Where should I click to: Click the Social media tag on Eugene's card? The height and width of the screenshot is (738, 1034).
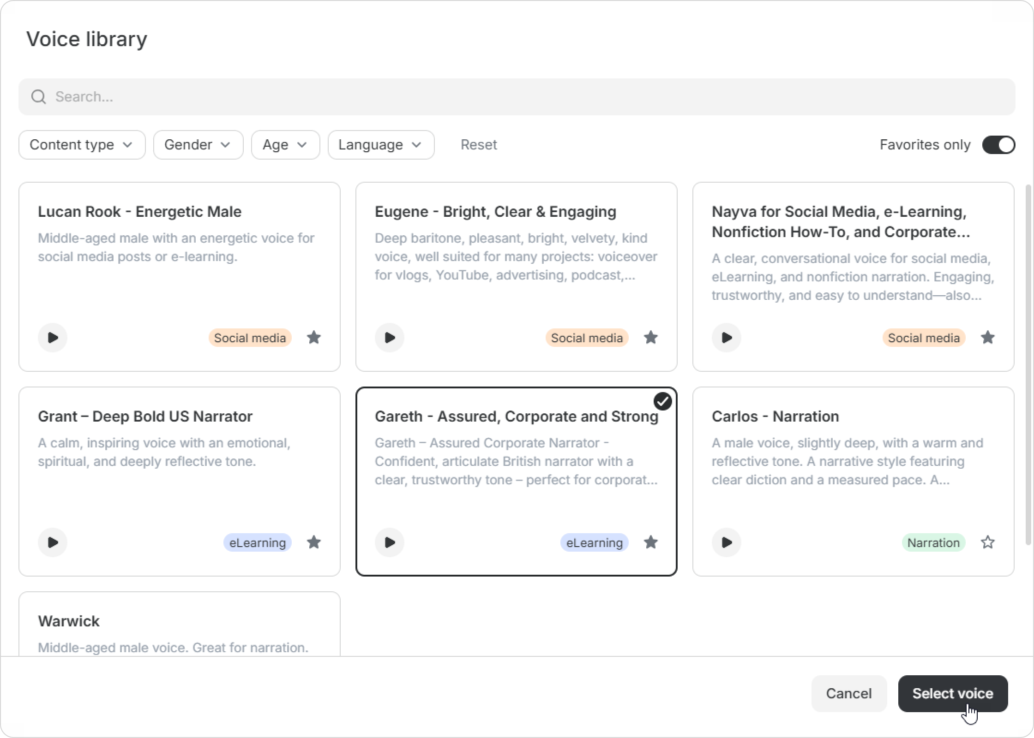pos(587,338)
